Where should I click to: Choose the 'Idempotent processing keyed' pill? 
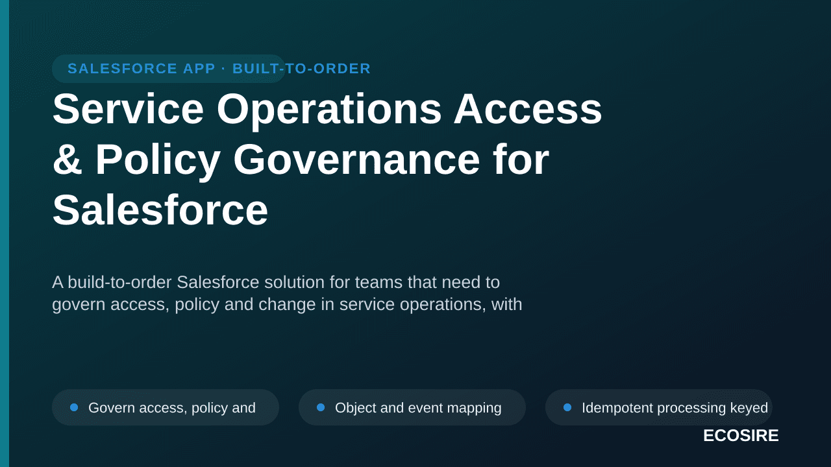[659, 407]
